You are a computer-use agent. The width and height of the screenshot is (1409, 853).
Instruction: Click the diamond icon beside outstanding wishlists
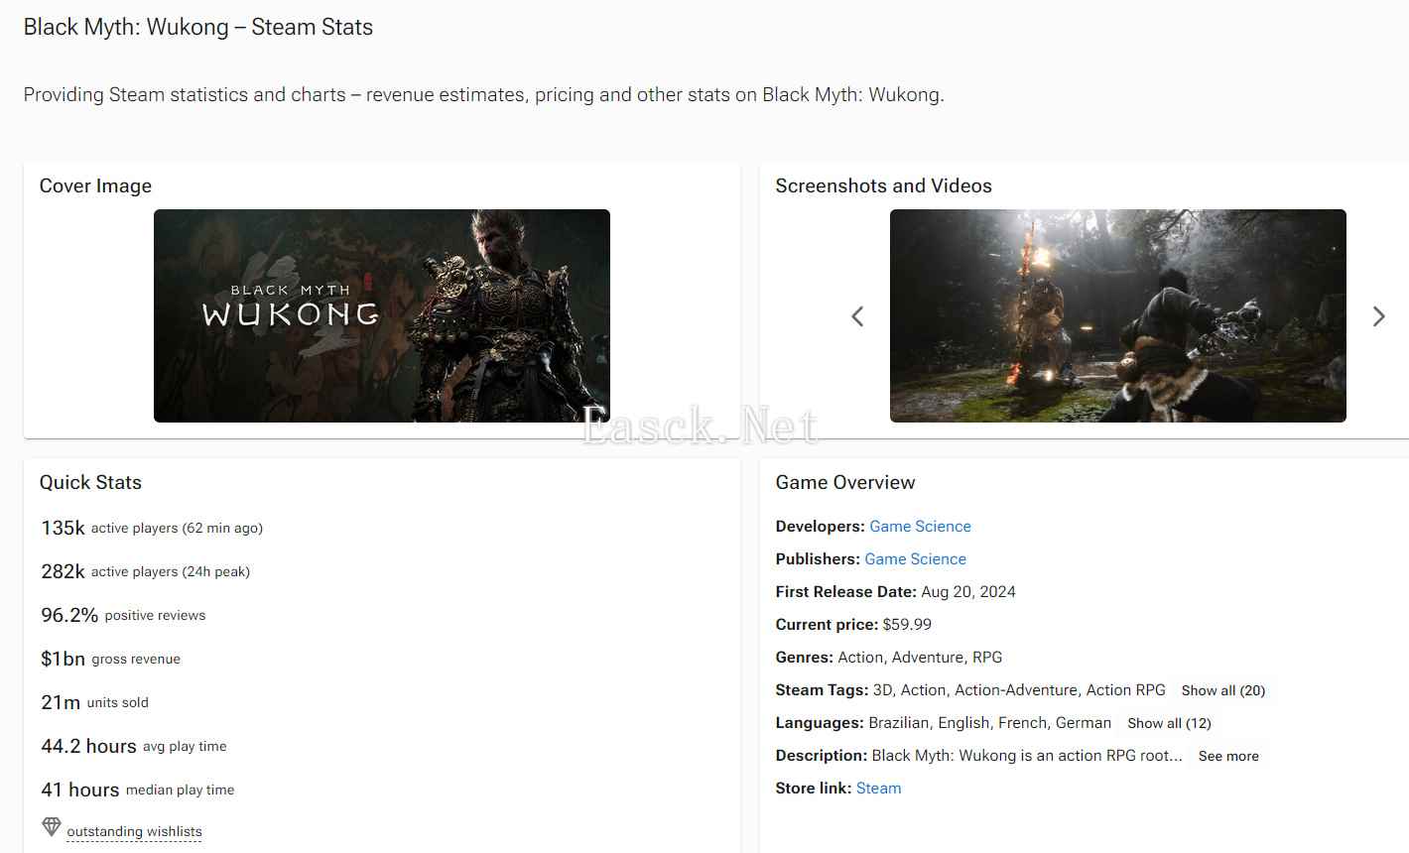(52, 827)
